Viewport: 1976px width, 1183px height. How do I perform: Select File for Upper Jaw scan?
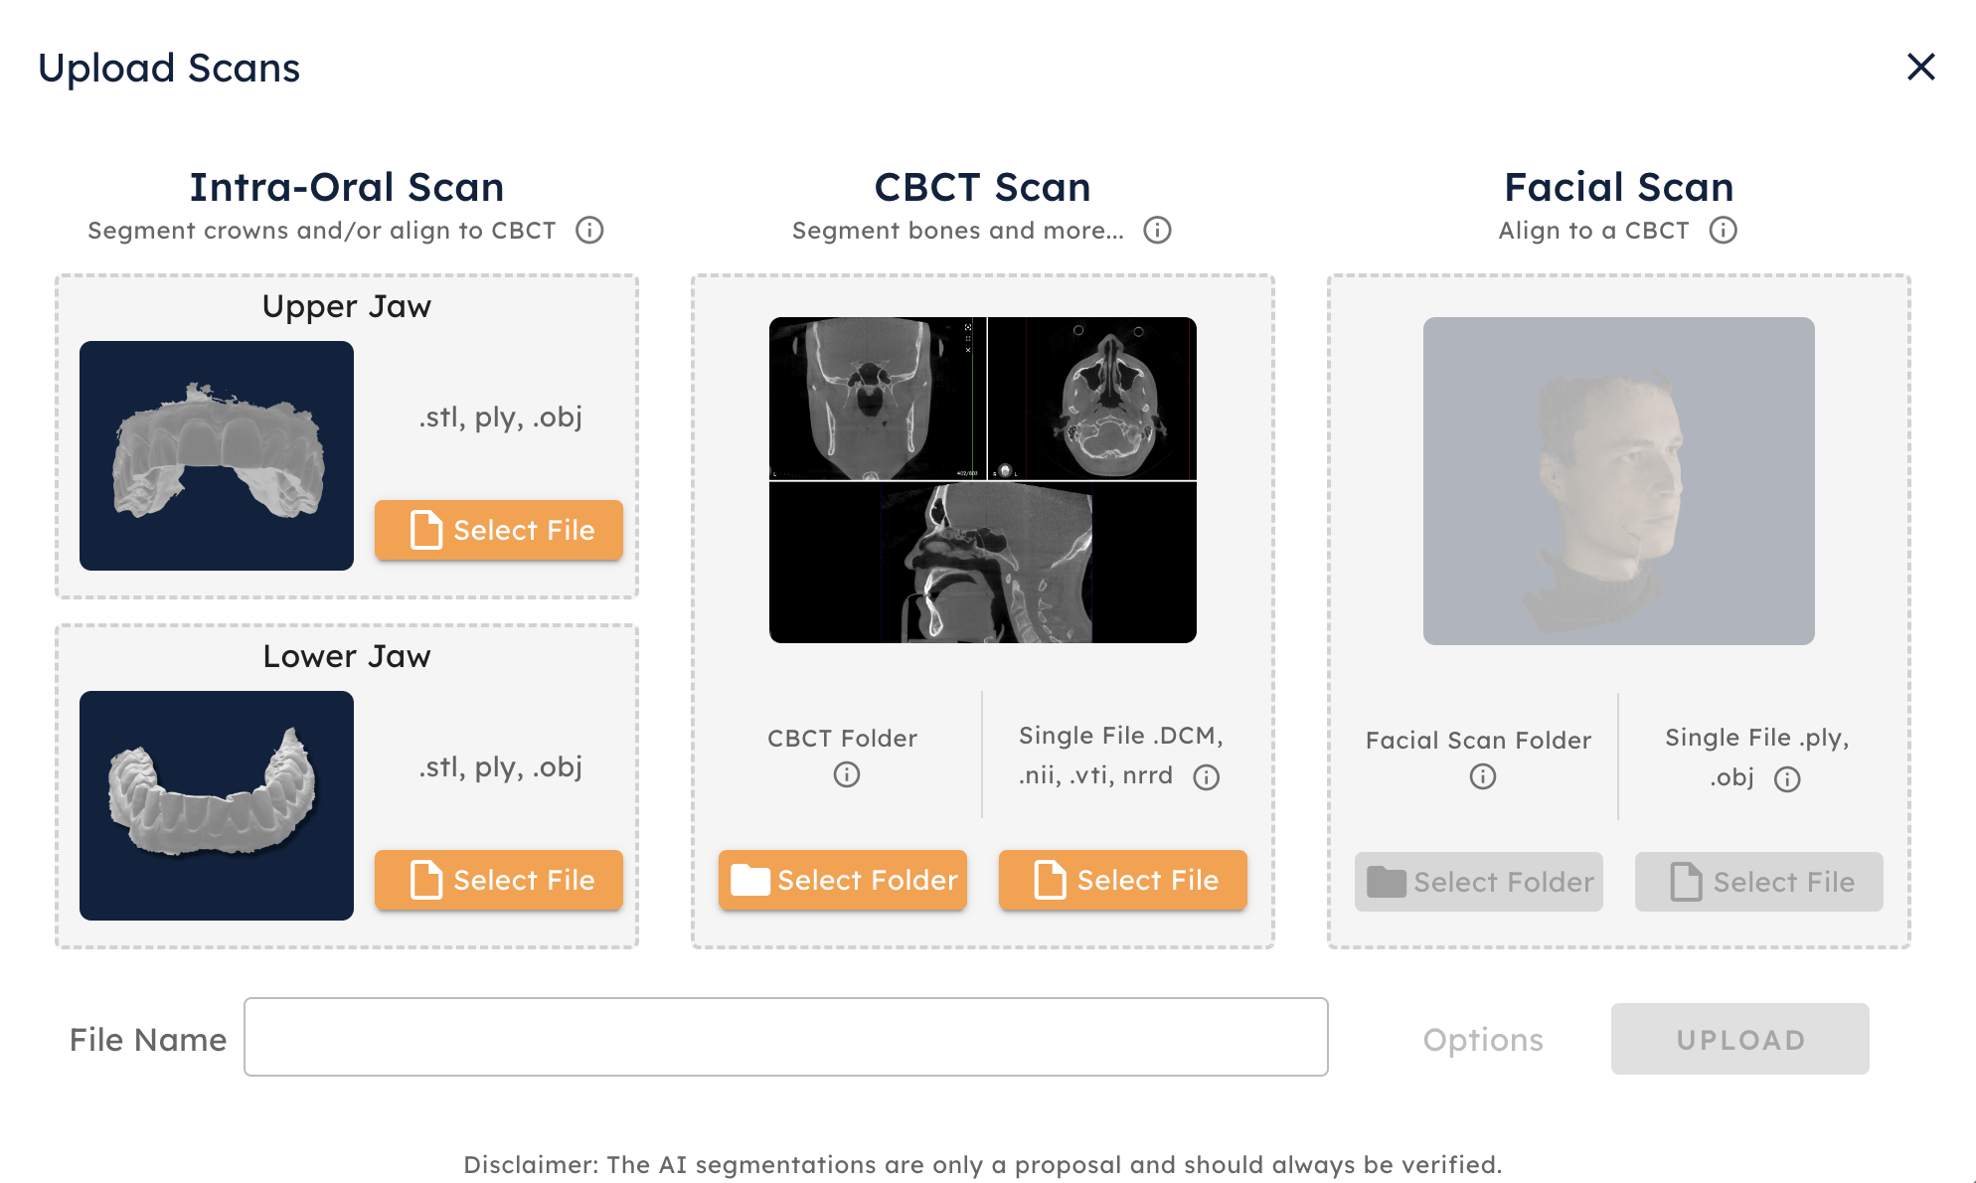[x=499, y=530]
